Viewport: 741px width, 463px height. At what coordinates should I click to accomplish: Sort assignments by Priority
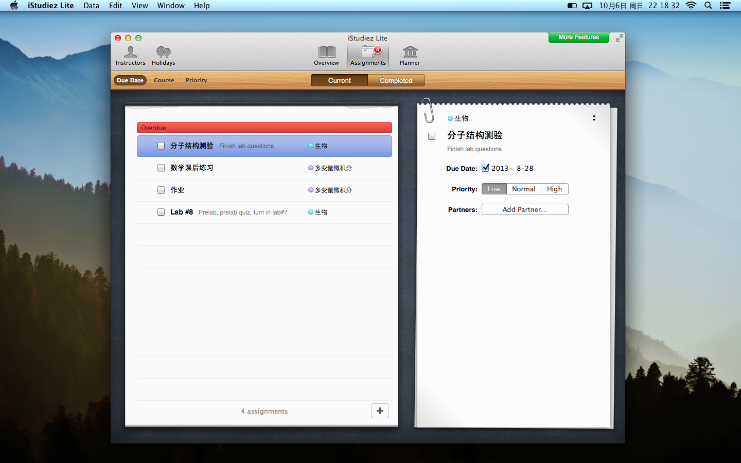[197, 80]
